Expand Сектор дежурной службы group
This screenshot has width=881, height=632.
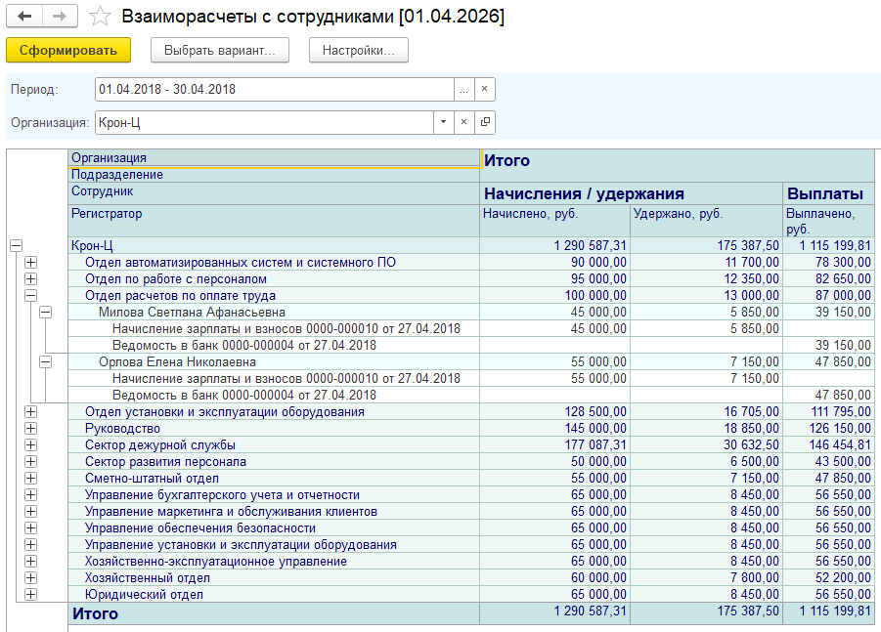(x=31, y=445)
